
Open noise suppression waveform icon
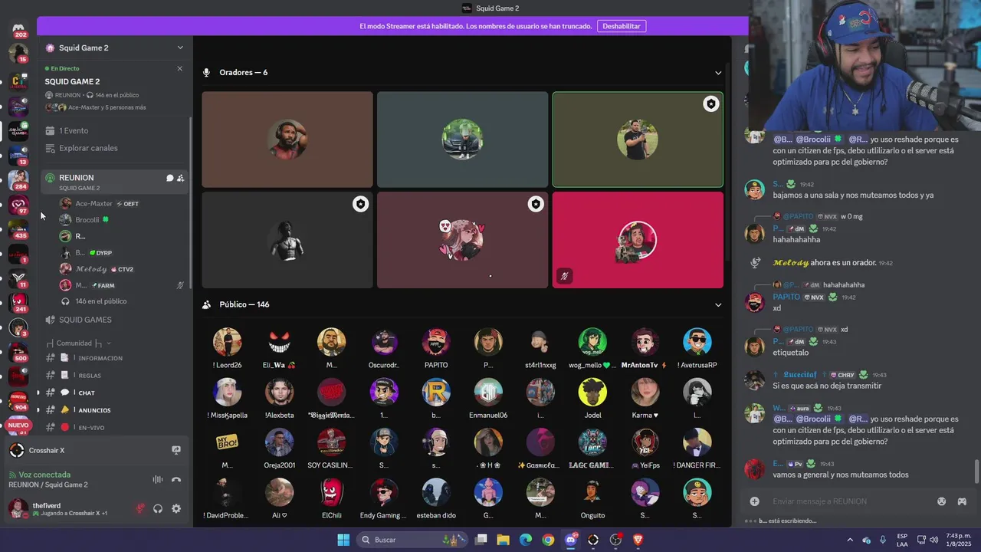tap(158, 480)
